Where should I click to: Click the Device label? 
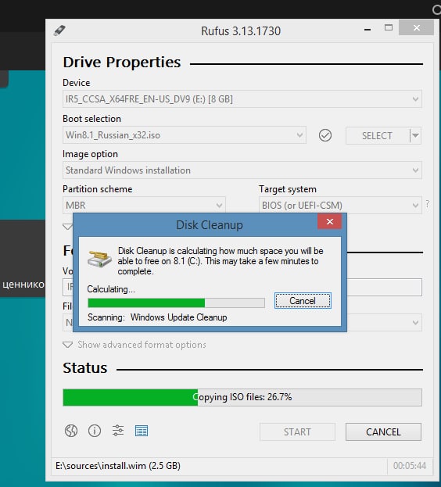77,83
